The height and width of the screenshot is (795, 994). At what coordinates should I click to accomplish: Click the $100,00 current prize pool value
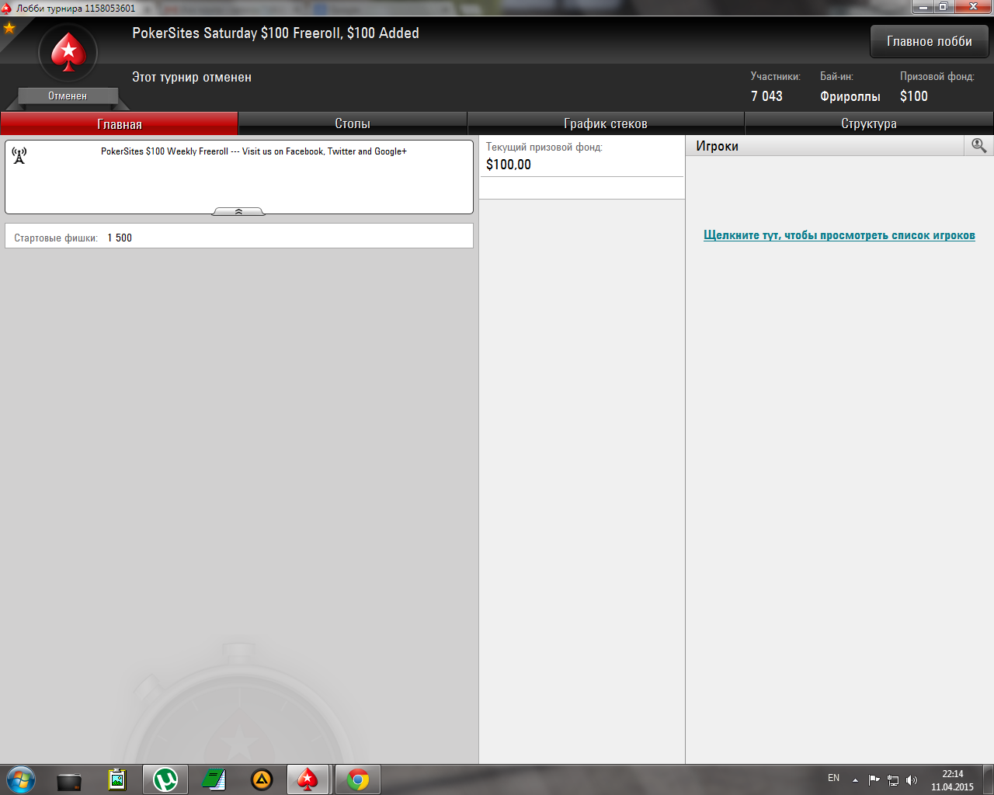[x=509, y=165]
